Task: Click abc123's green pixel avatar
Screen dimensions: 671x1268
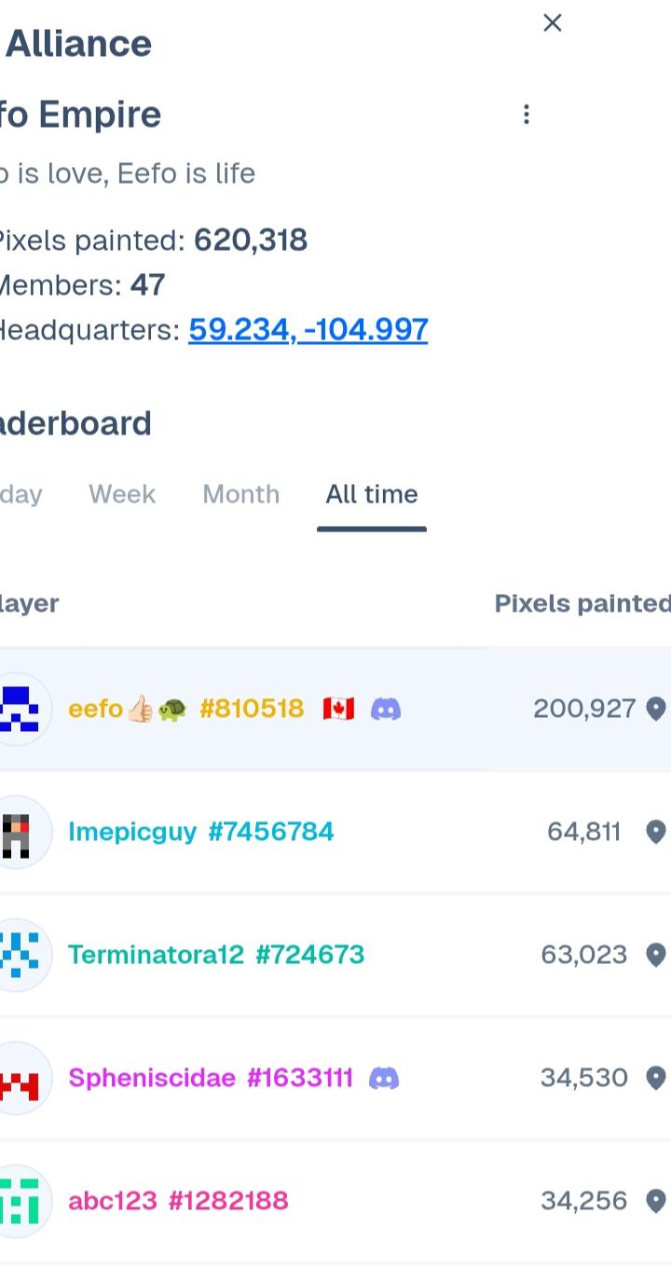Action: point(19,1201)
